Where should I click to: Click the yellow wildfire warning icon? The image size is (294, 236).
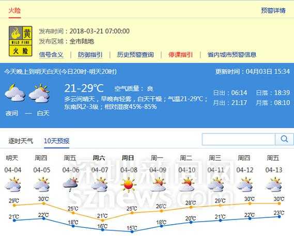point(21,41)
